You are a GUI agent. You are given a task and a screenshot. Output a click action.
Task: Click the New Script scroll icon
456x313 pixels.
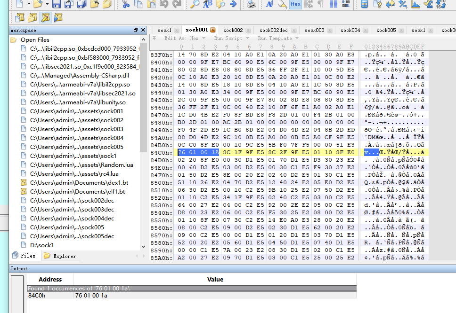[19, 18]
